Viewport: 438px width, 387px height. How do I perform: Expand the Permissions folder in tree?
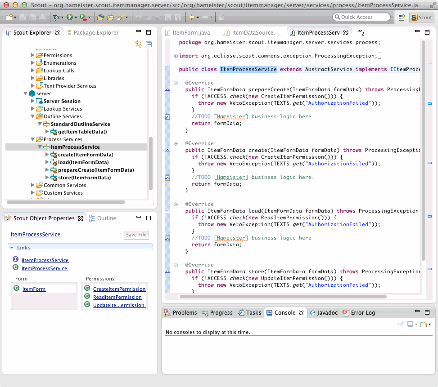pos(32,55)
